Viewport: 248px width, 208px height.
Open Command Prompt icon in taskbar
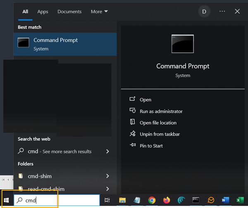pos(196,200)
